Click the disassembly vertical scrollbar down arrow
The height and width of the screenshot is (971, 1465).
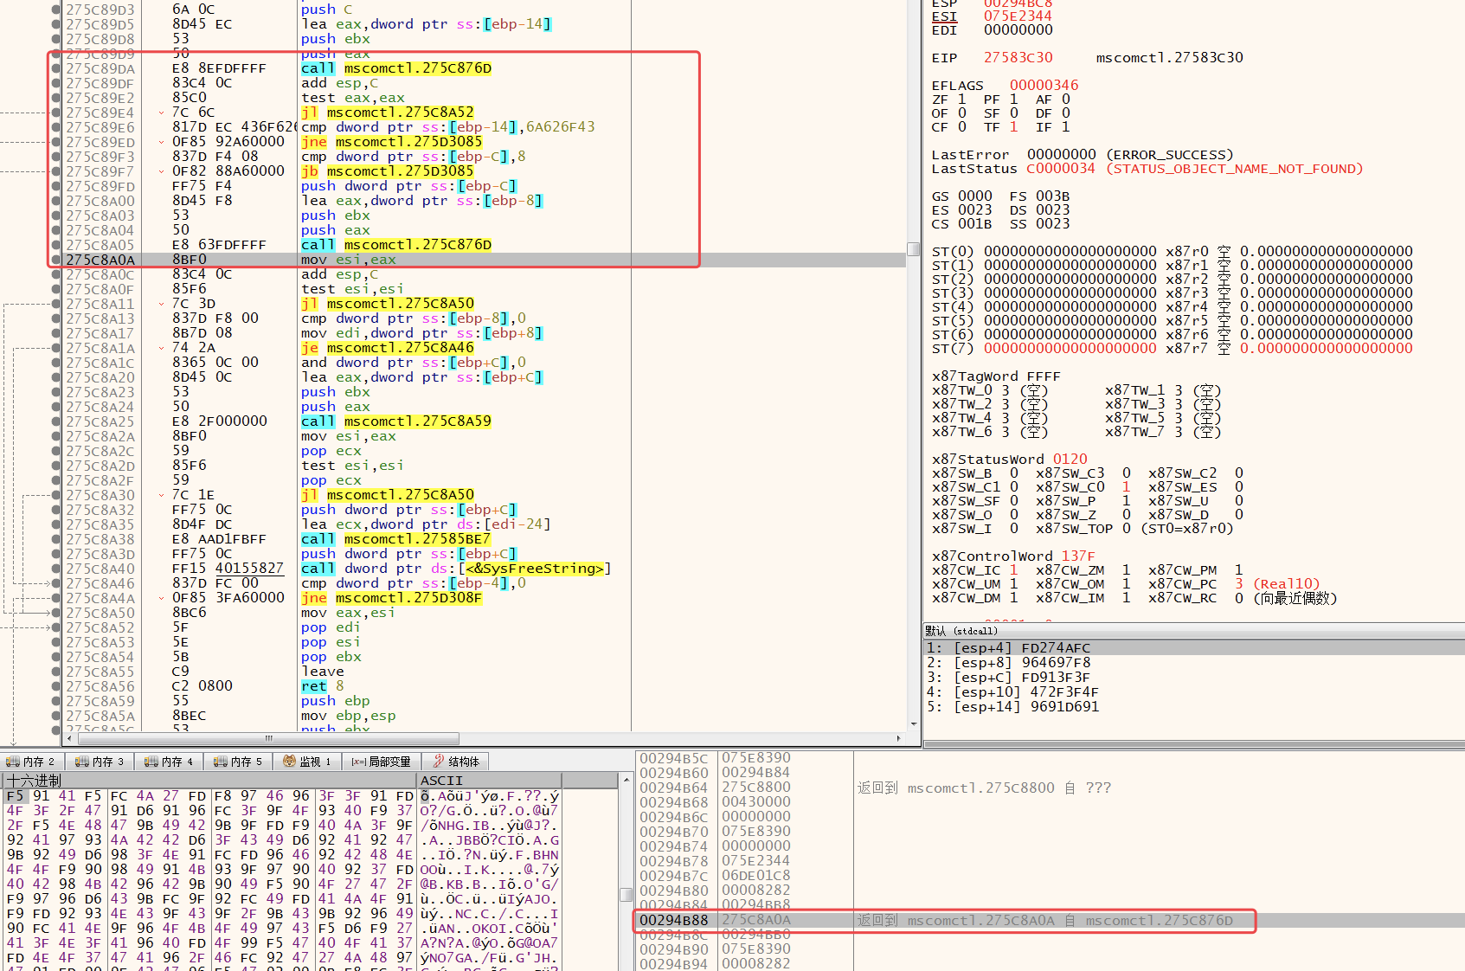pos(914,724)
